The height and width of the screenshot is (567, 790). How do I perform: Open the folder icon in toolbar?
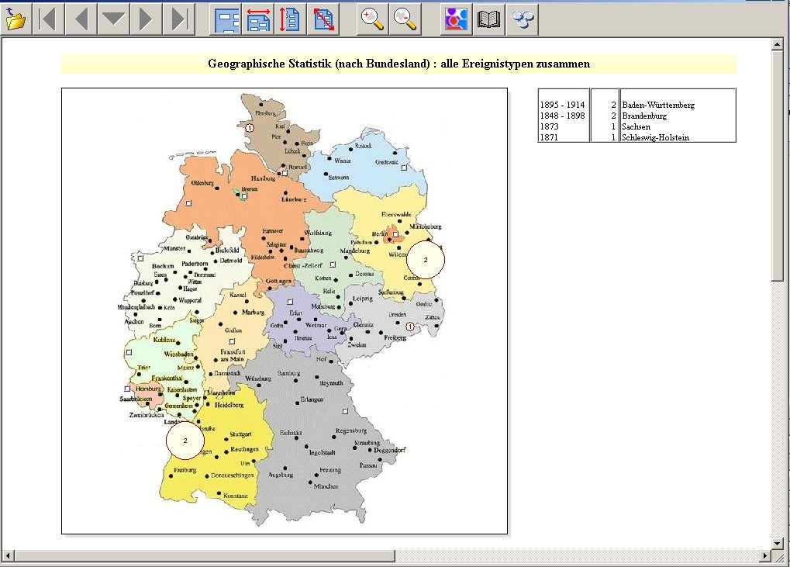point(16,19)
